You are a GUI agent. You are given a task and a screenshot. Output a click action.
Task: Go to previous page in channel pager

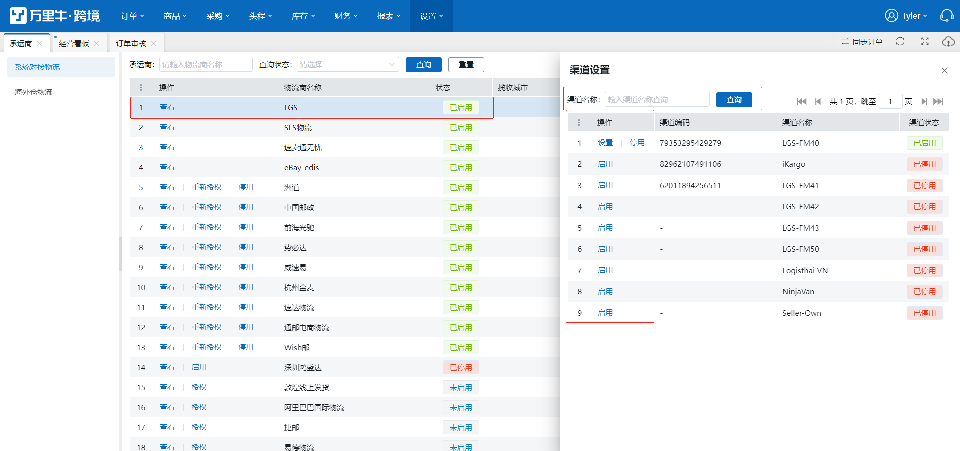818,101
